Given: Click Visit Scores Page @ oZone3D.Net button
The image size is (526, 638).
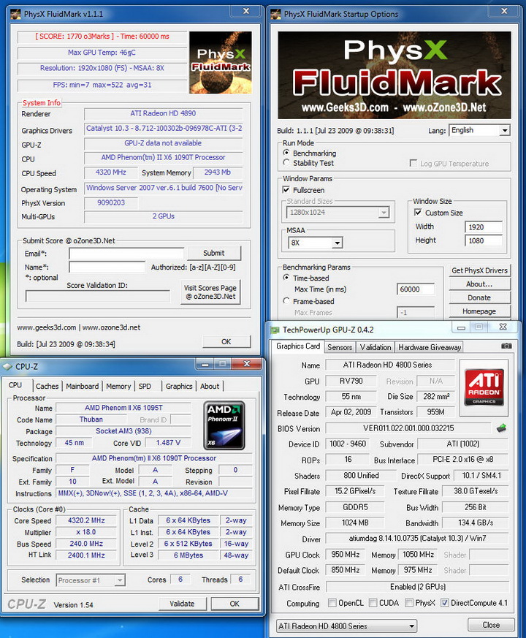Looking at the screenshot, I should point(210,292).
